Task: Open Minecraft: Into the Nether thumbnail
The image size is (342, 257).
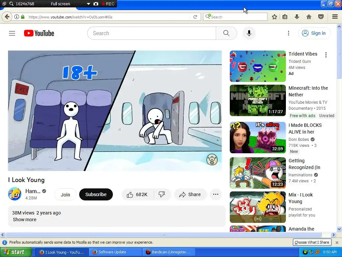Action: pos(258,100)
